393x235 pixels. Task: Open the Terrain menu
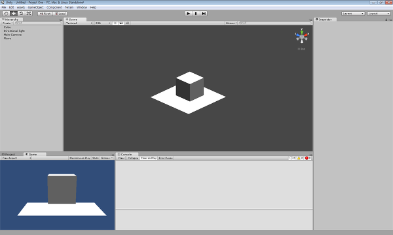69,7
